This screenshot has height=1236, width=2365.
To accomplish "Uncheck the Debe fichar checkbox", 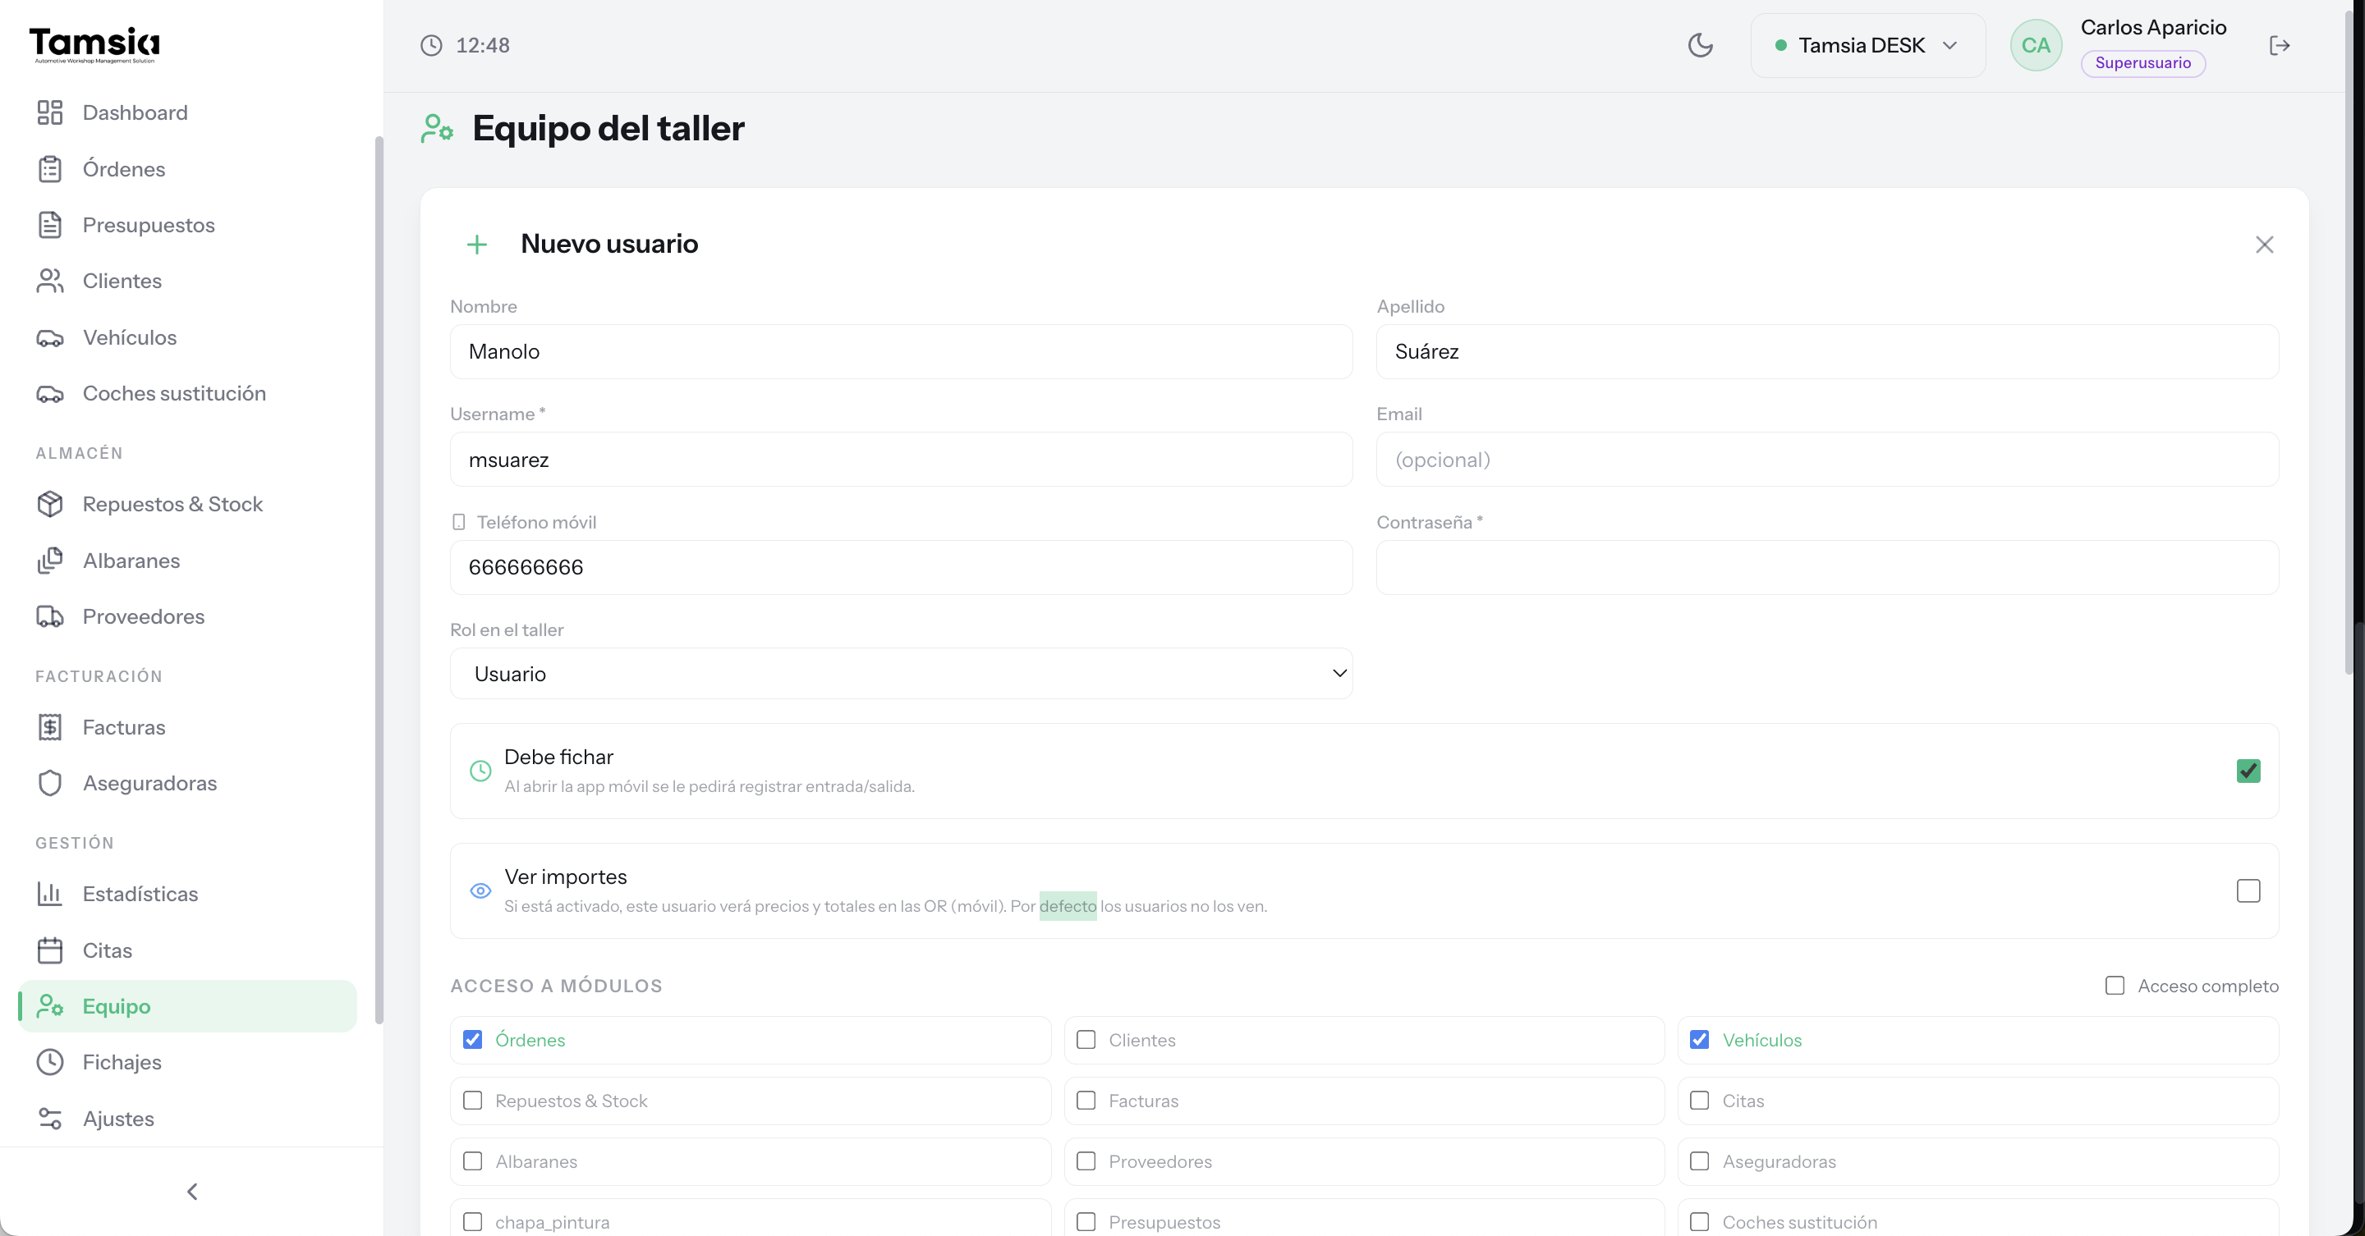I will coord(2248,771).
